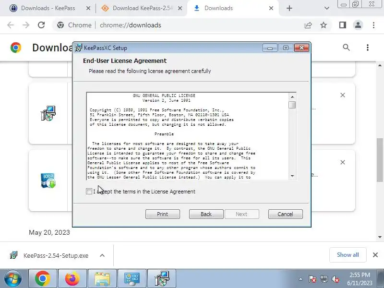Open Chrome main menu dots

pyautogui.click(x=373, y=25)
